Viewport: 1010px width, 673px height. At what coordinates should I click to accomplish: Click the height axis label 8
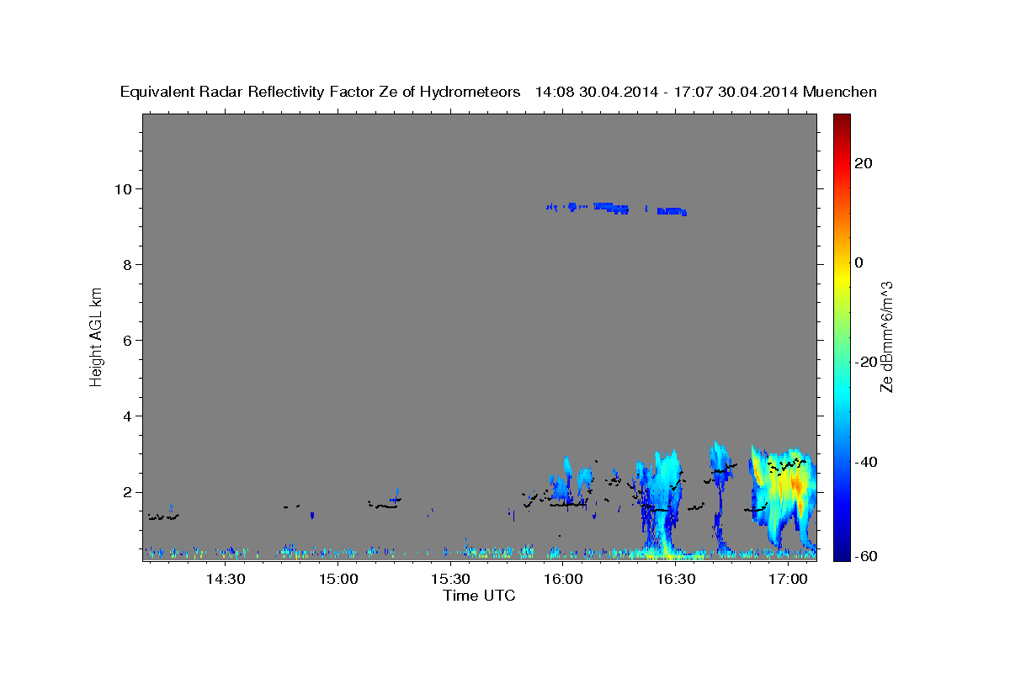click(x=128, y=264)
